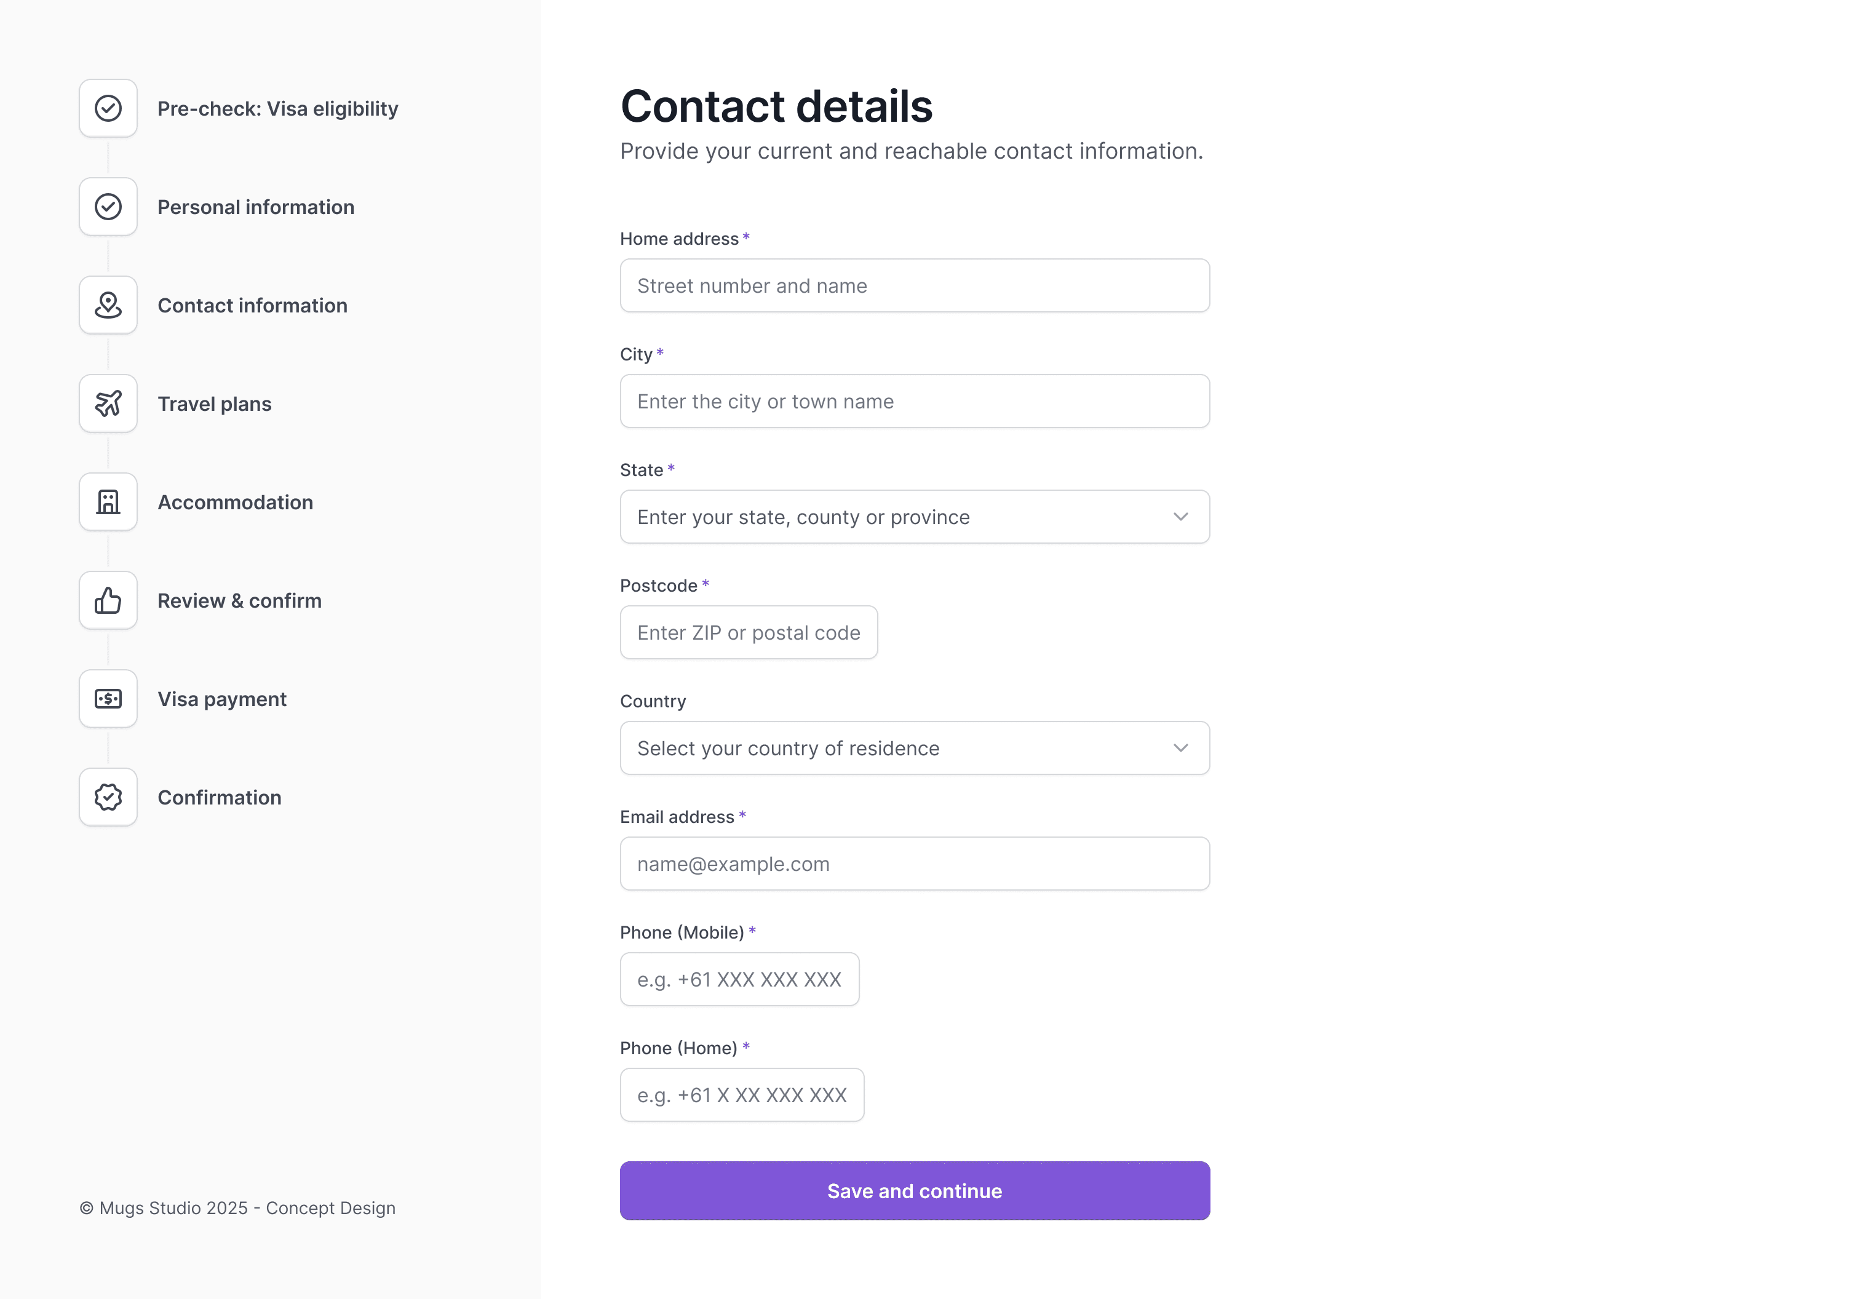Open the country of residence dropdown
Image resolution: width=1860 pixels, height=1299 pixels.
tap(914, 747)
